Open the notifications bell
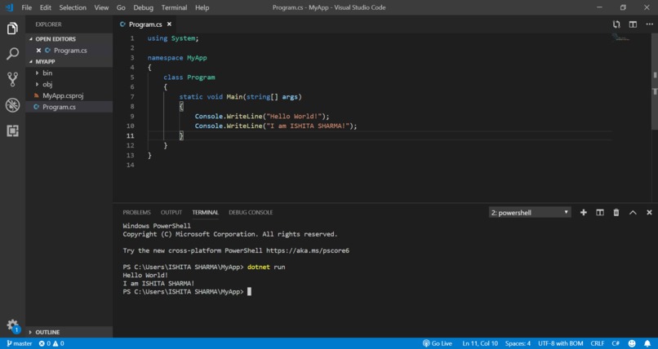Viewport: 658px width, 349px height. click(647, 343)
